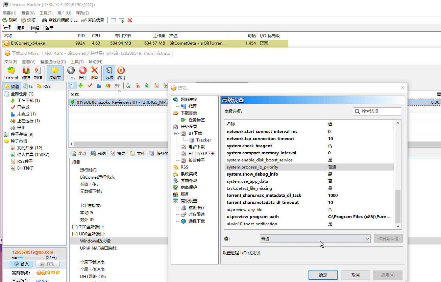
Task: Toggle the 收藏夹 favorites star button
Action: [x=55, y=73]
